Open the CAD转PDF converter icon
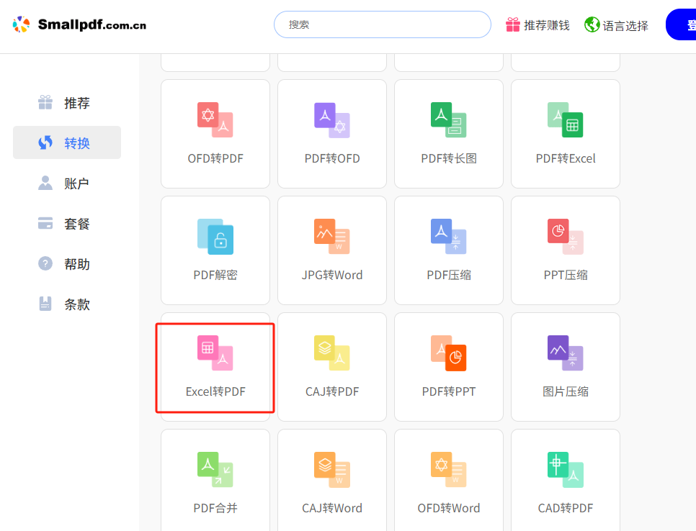Image resolution: width=696 pixels, height=531 pixels. pos(566,469)
